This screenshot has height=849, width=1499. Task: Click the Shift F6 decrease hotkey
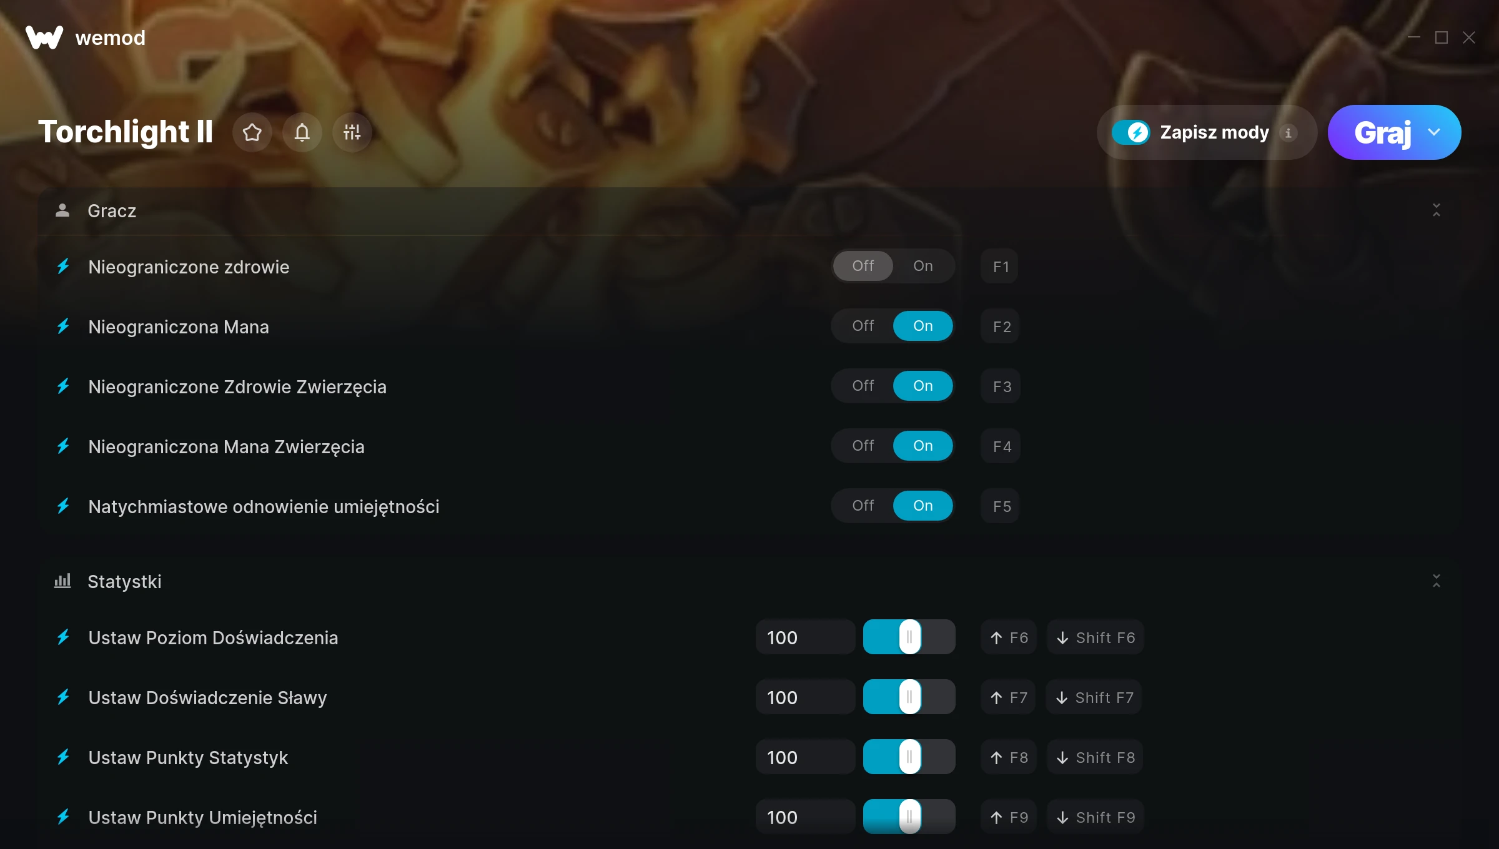(1096, 637)
